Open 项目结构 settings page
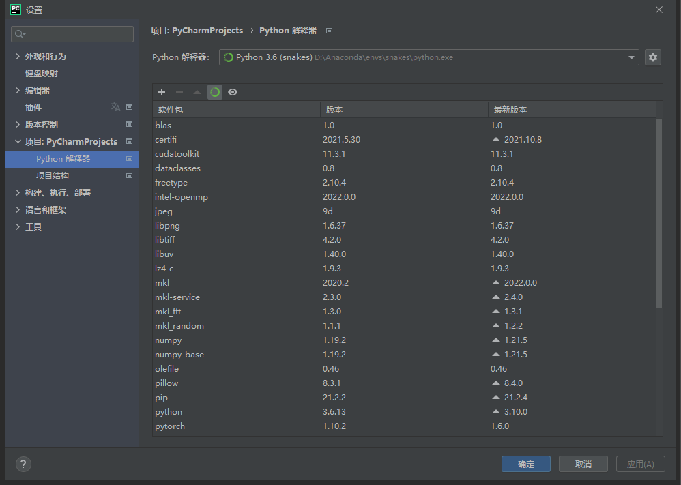Image resolution: width=681 pixels, height=485 pixels. (x=53, y=176)
